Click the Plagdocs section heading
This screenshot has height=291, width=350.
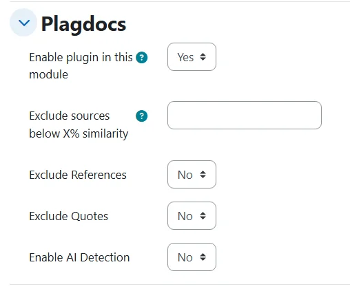tap(83, 24)
